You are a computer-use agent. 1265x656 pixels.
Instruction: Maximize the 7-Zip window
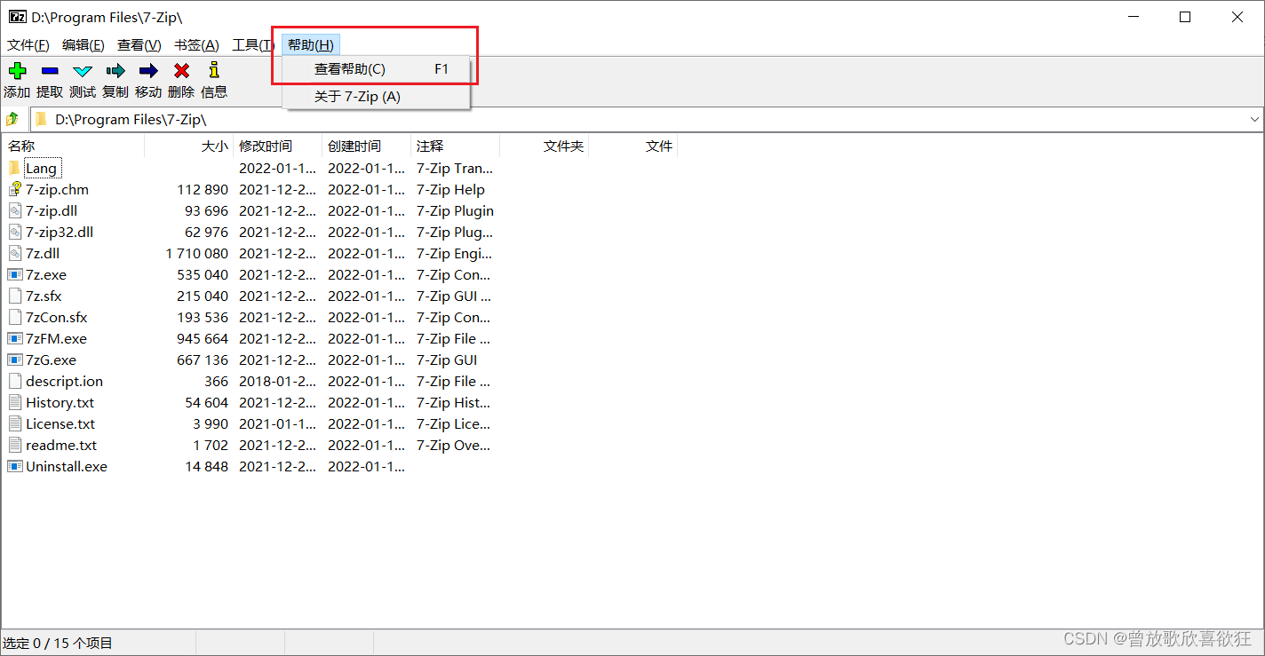(x=1185, y=17)
